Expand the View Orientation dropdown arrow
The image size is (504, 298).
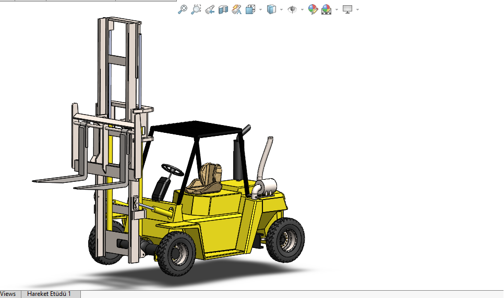[x=260, y=9]
